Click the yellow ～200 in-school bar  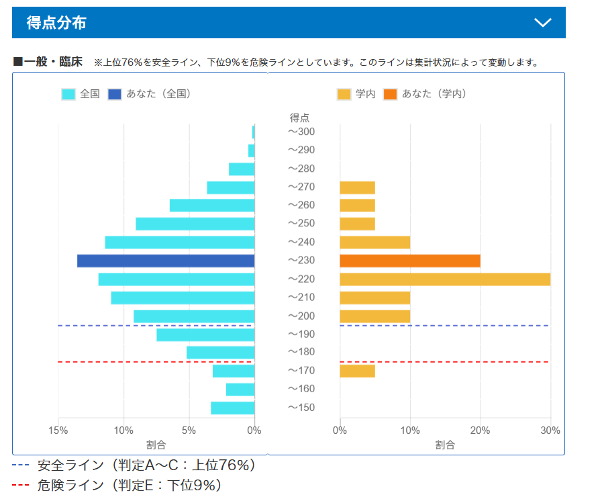point(374,316)
